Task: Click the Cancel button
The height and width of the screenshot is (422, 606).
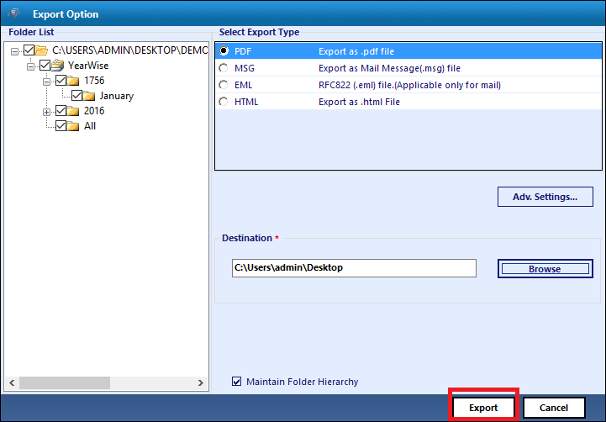Action: [554, 408]
